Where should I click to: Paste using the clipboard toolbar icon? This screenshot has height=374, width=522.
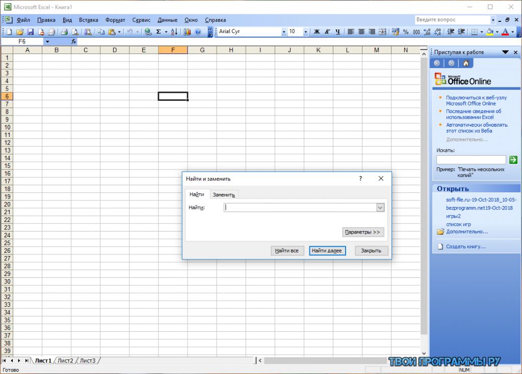point(112,32)
